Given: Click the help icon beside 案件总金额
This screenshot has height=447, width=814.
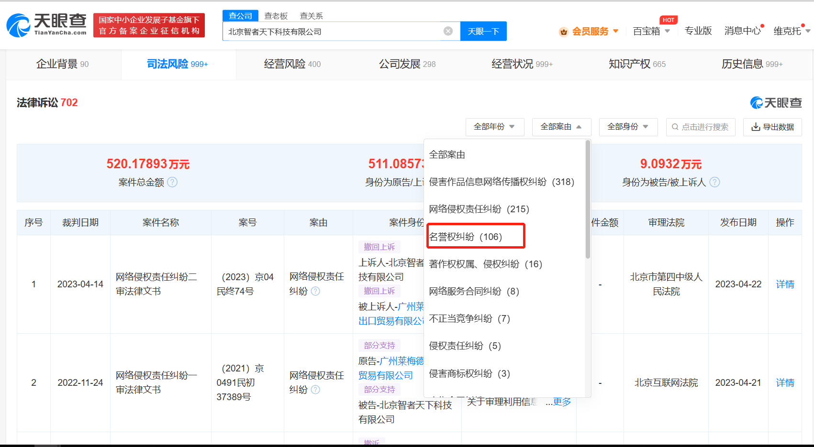Looking at the screenshot, I should (172, 182).
